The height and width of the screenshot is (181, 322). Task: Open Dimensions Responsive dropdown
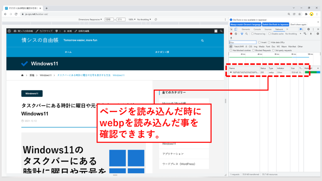90,19
